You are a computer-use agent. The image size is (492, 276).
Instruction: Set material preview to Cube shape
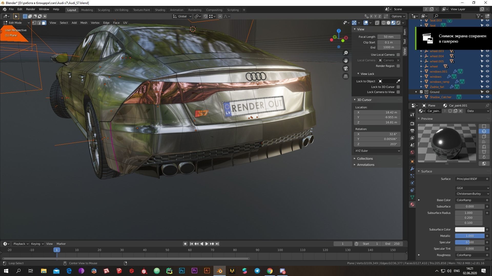click(x=484, y=136)
